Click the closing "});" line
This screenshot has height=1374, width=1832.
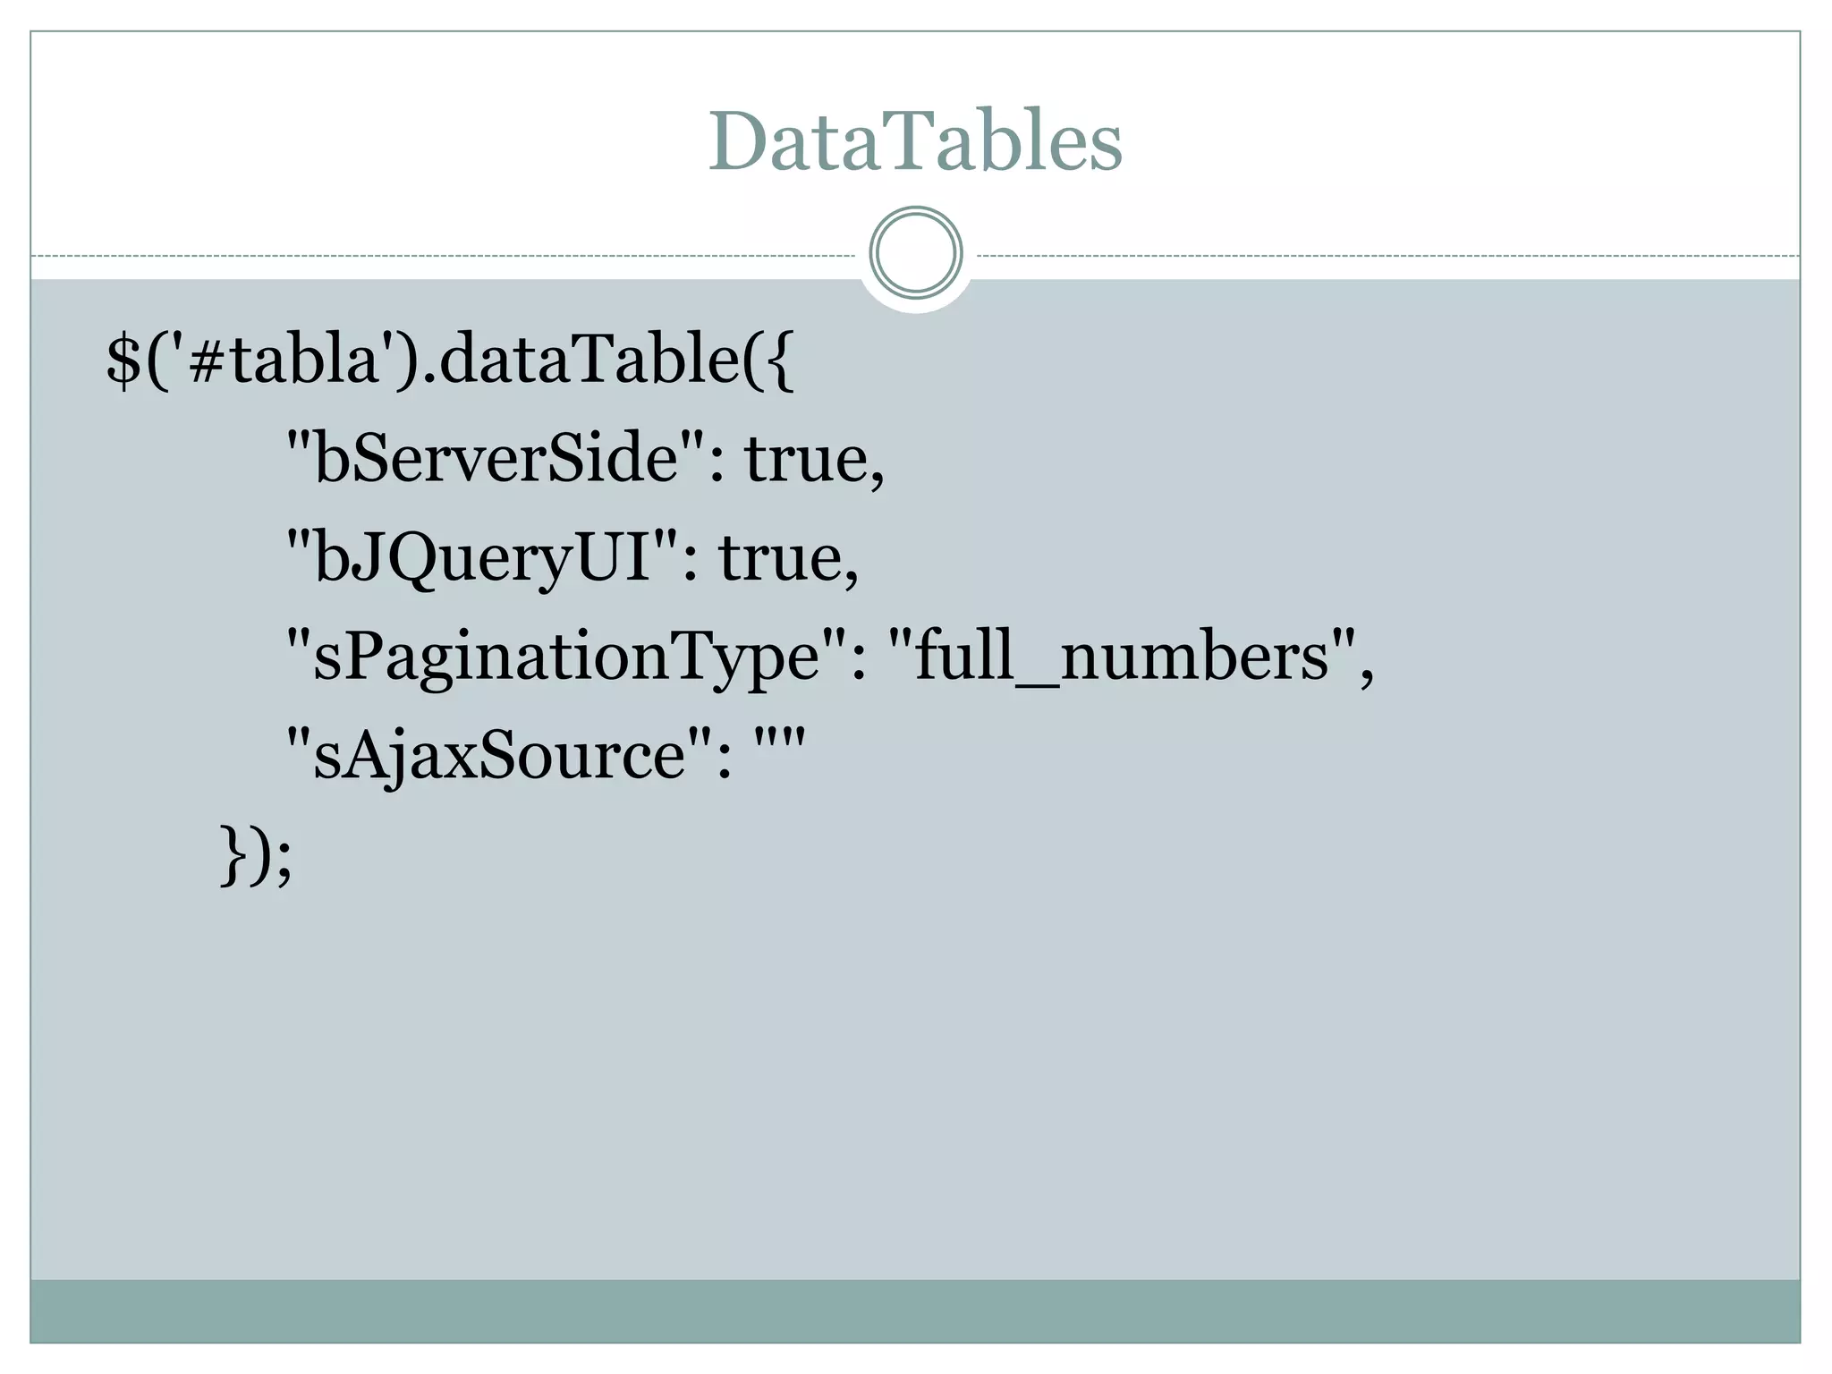[x=256, y=854]
